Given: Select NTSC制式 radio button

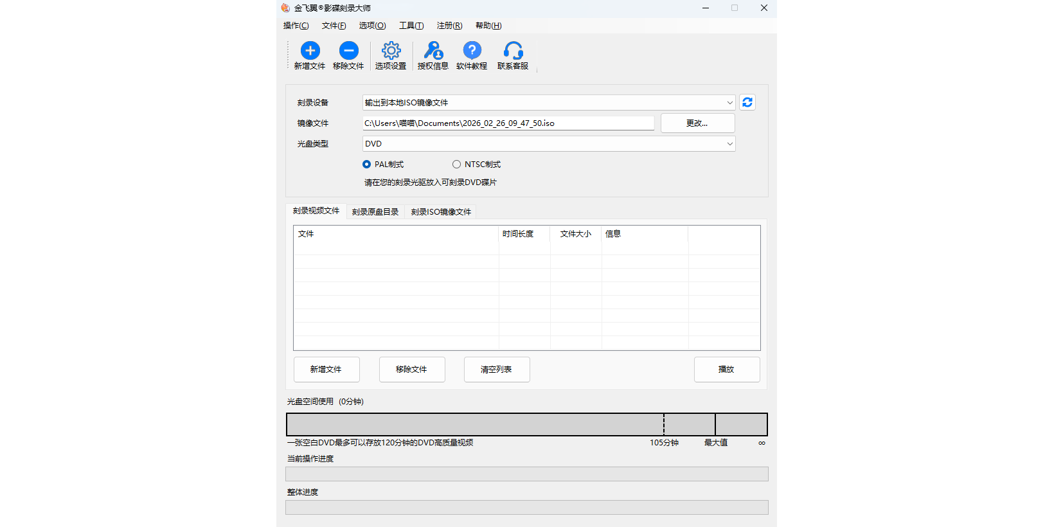Looking at the screenshot, I should (457, 165).
